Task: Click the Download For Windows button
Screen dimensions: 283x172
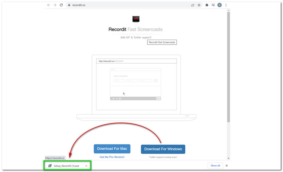Action: tap(163, 149)
